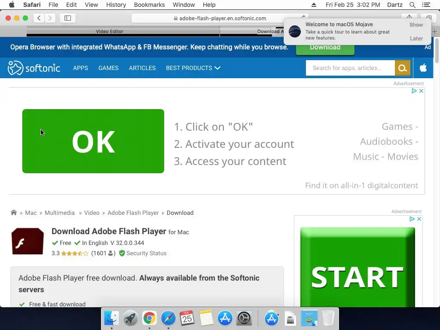Open AdChoices icon on START ad
This screenshot has width=440, height=330.
click(x=412, y=219)
